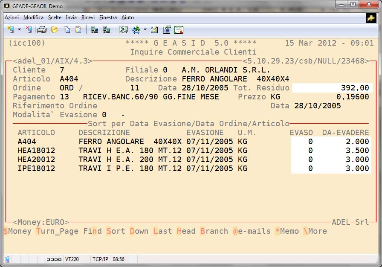Screen dimensions: 382x267
Task: Click the @e-mails command link
Action: tap(252, 231)
